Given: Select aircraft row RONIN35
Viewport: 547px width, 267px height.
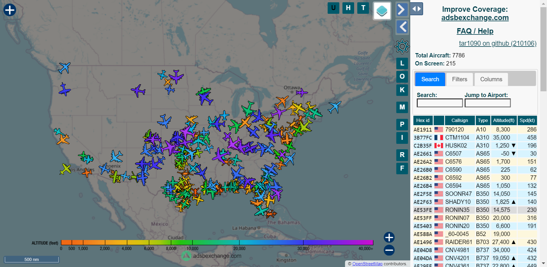Looking at the screenshot, I should click(475, 210).
